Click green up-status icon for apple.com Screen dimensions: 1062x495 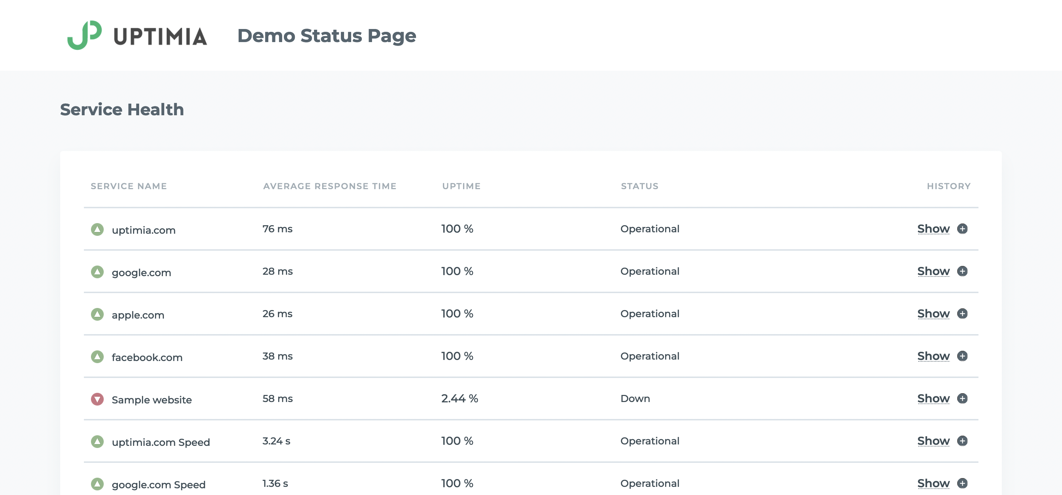point(97,314)
